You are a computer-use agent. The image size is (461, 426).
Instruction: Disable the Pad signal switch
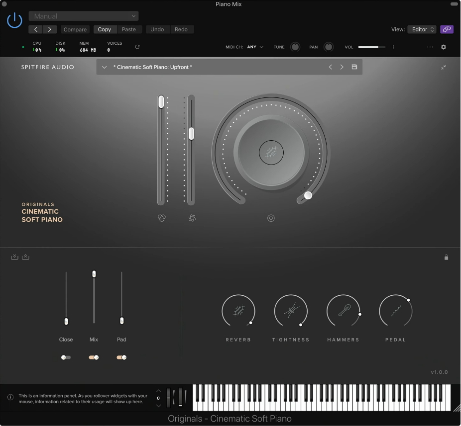point(121,357)
